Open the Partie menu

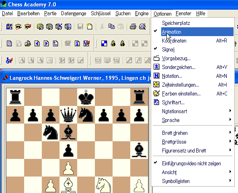click(50, 14)
